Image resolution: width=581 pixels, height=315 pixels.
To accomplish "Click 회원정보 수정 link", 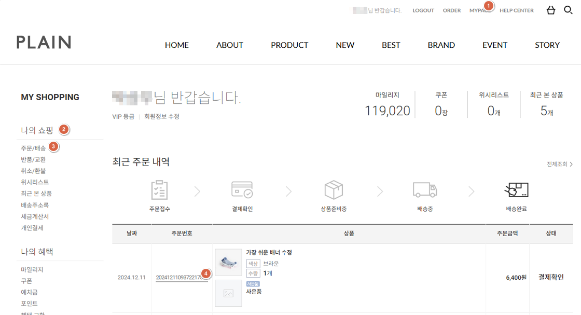I will [x=161, y=116].
